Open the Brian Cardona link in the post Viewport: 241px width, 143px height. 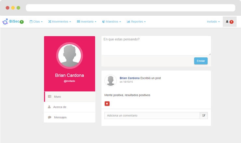tap(129, 78)
